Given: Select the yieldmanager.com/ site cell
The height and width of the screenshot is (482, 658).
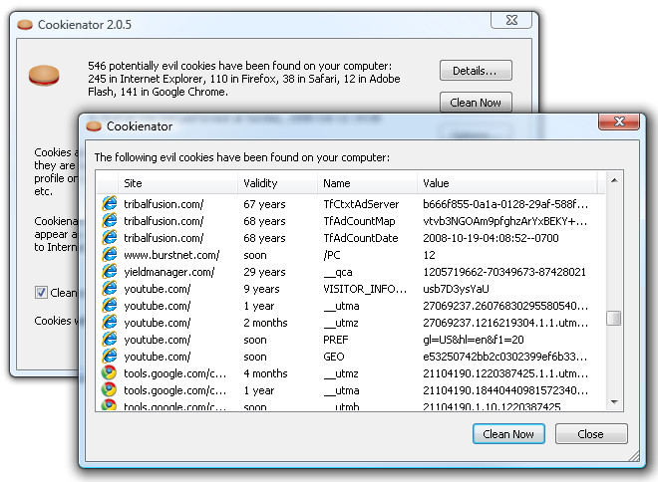Looking at the screenshot, I should [169, 272].
